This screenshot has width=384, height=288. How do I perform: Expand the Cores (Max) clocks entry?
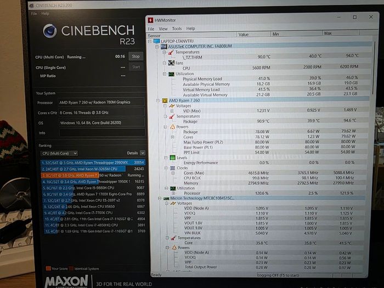(173, 173)
